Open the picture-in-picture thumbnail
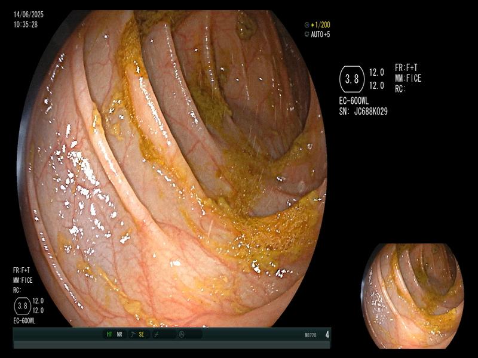478x358 pixels. point(413,296)
